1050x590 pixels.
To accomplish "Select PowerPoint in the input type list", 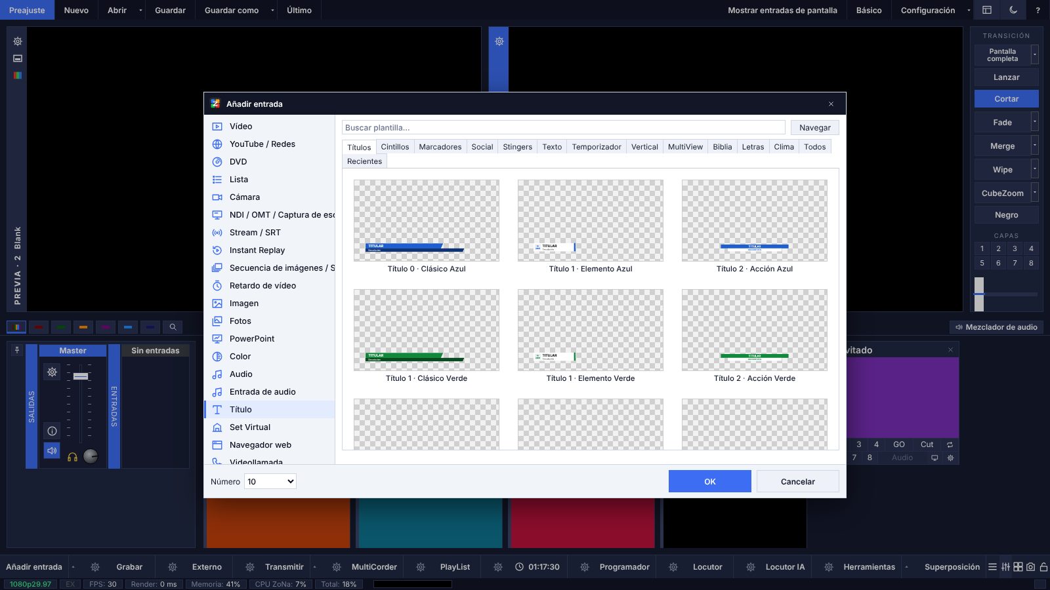I will click(x=269, y=338).
